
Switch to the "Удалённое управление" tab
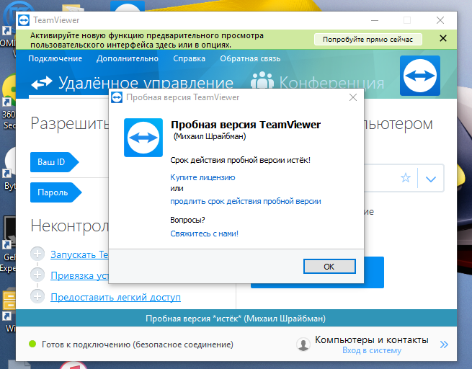146,82
